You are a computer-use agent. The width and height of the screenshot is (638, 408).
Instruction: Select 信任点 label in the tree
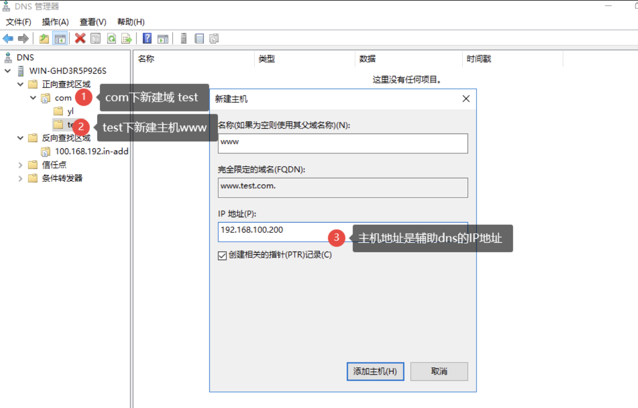pos(54,165)
